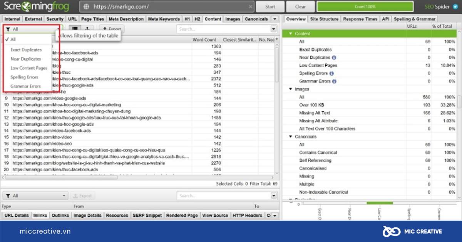
Task: Open the HTTP Headers bottom tab
Action: 247,215
